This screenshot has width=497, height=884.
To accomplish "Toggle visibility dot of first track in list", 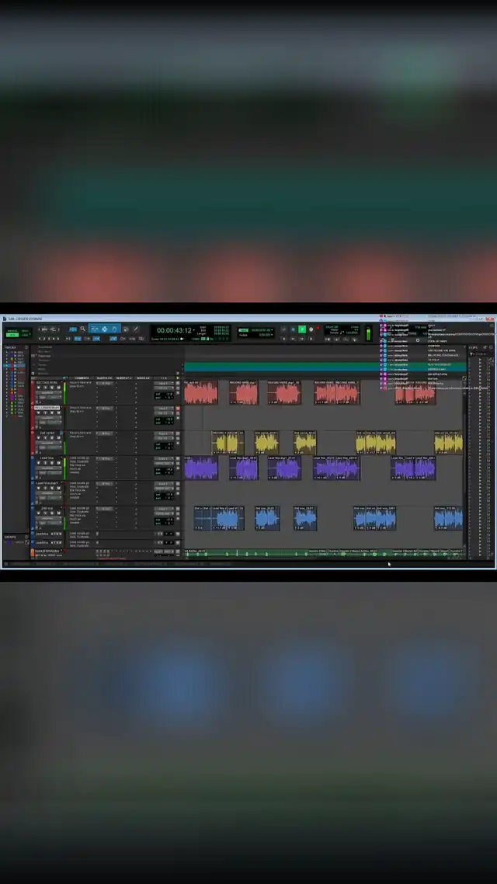I will pyautogui.click(x=8, y=353).
